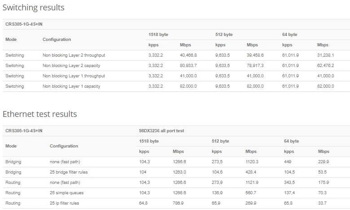Image resolution: width=350 pixels, height=210 pixels.
Task: Select "Non blocking Layer 2 capacity" configuration cell
Action: tap(71, 66)
